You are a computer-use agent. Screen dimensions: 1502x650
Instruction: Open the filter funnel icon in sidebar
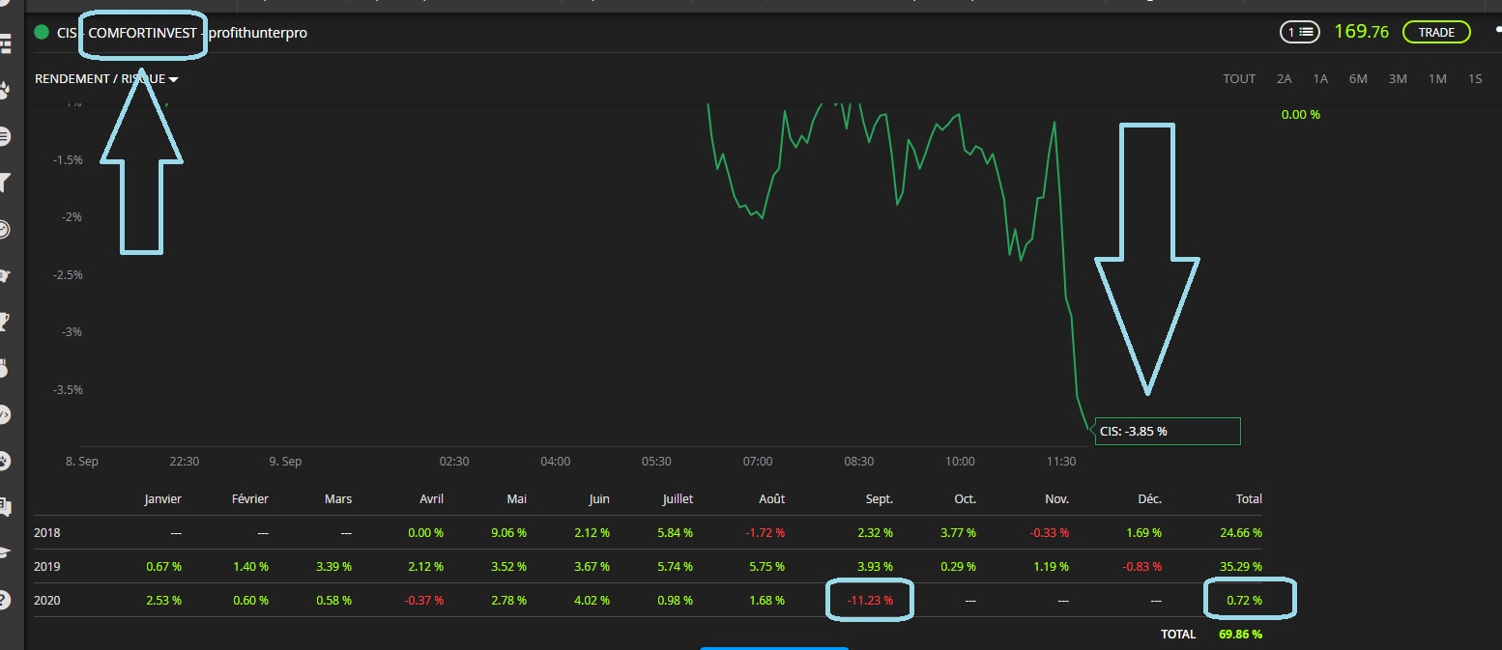[5, 182]
